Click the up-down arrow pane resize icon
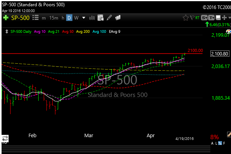Screen dimensions: 231x154 [7, 32]
